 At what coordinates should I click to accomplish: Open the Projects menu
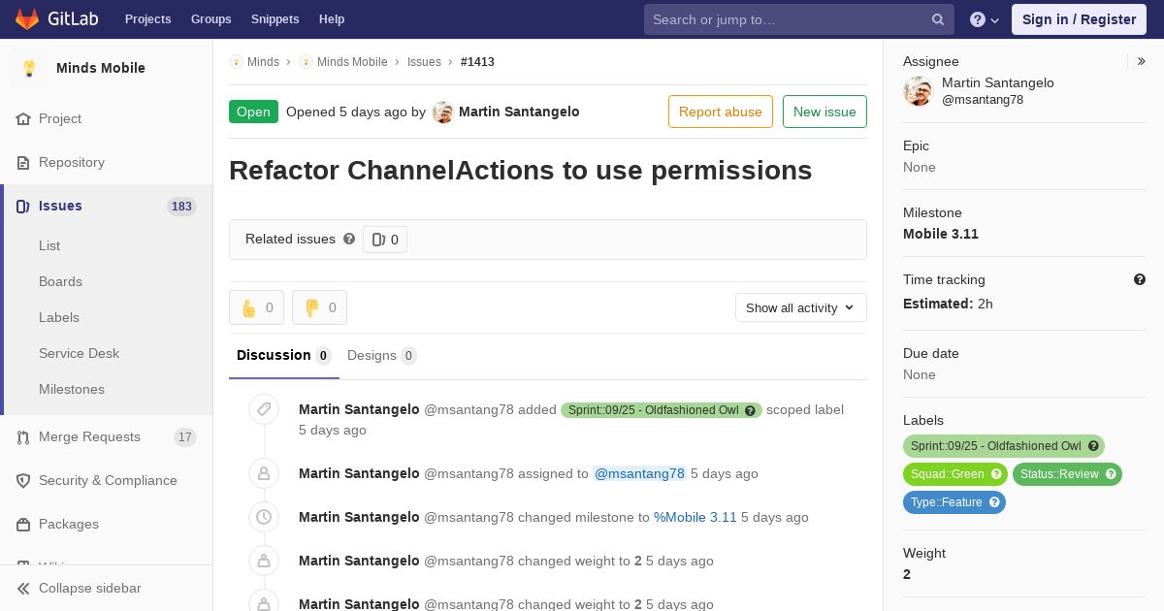[148, 19]
